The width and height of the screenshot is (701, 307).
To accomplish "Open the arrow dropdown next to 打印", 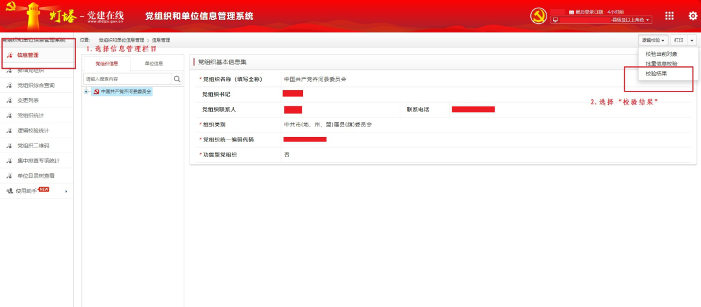I will (x=692, y=40).
